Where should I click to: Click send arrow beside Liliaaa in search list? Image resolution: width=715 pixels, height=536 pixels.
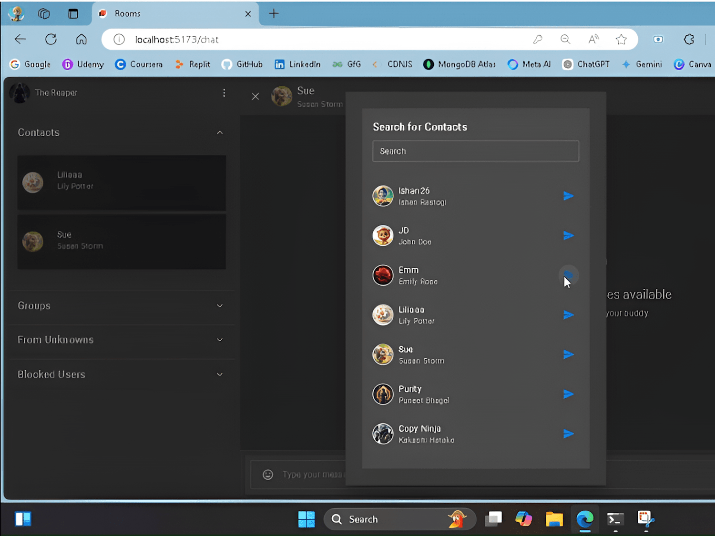pyautogui.click(x=568, y=315)
